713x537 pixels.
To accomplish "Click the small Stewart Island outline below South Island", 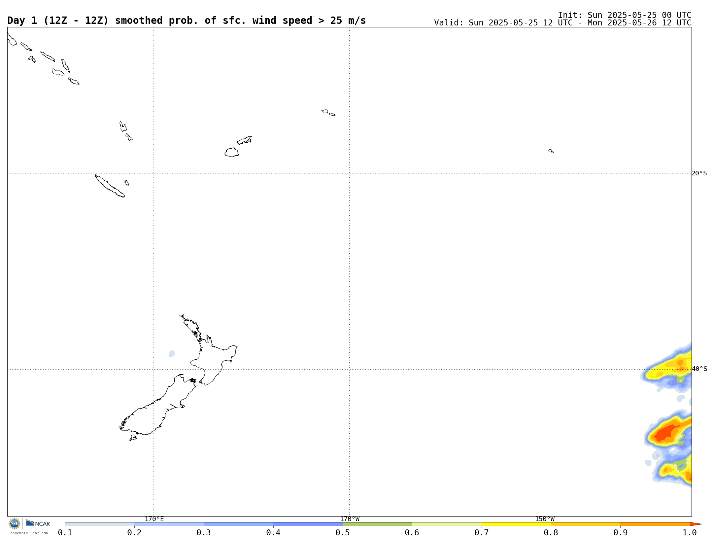I will (x=133, y=438).
